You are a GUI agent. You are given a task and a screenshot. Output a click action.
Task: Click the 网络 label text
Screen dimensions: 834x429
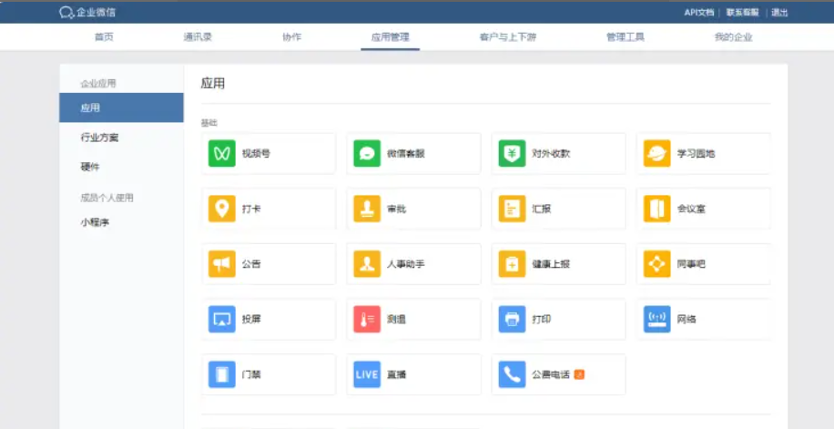687,320
